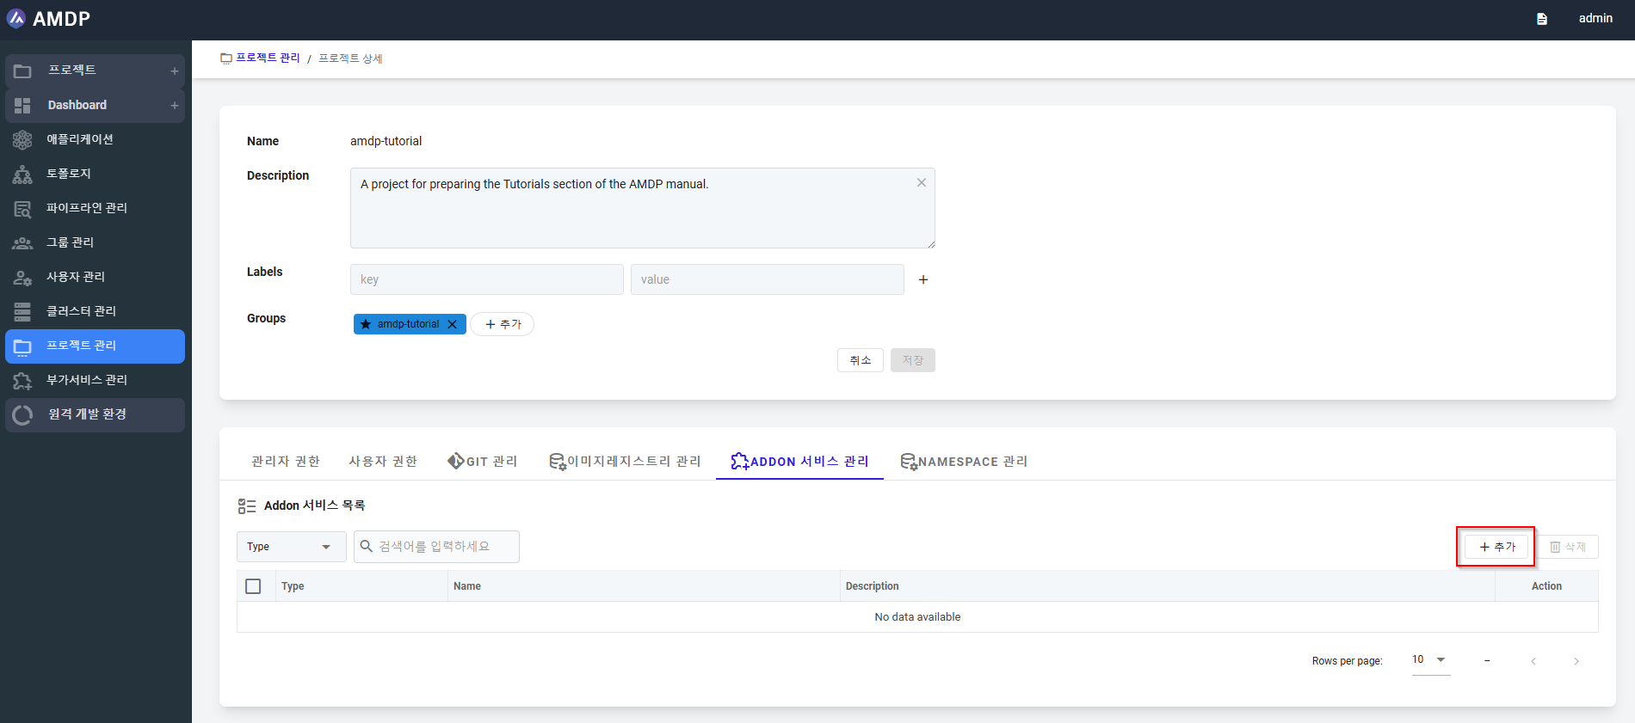
Task: Click the 취소 cancel button
Action: [x=861, y=360]
